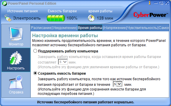
Task: Minimize the PowerPanel window
Action: pyautogui.click(x=156, y=3)
